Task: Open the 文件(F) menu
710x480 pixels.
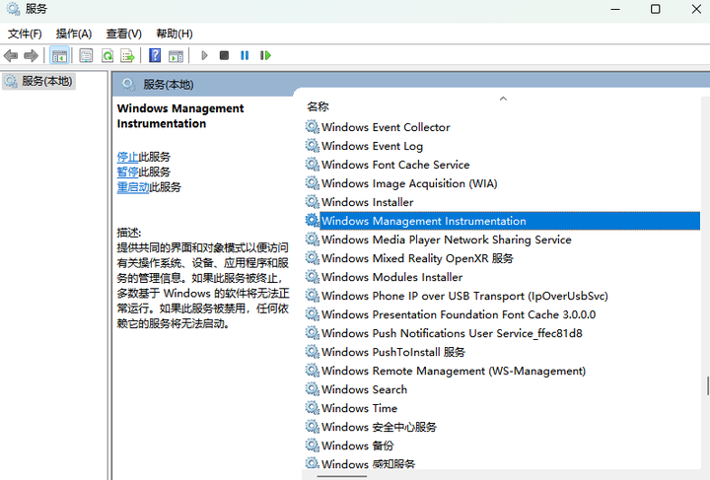Action: point(25,34)
